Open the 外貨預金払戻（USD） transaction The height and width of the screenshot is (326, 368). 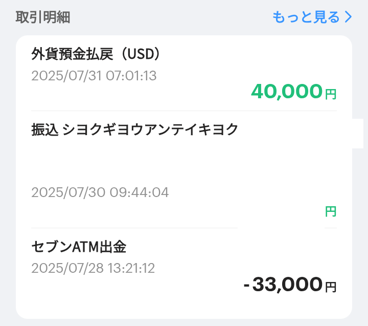pyautogui.click(x=96, y=54)
